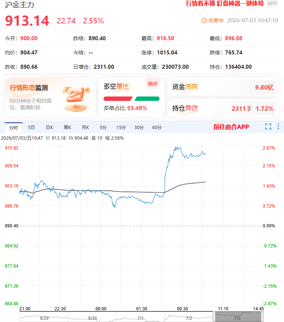Select the 7/3 range in timeline navigator
284x322 pixels.
tap(238, 316)
